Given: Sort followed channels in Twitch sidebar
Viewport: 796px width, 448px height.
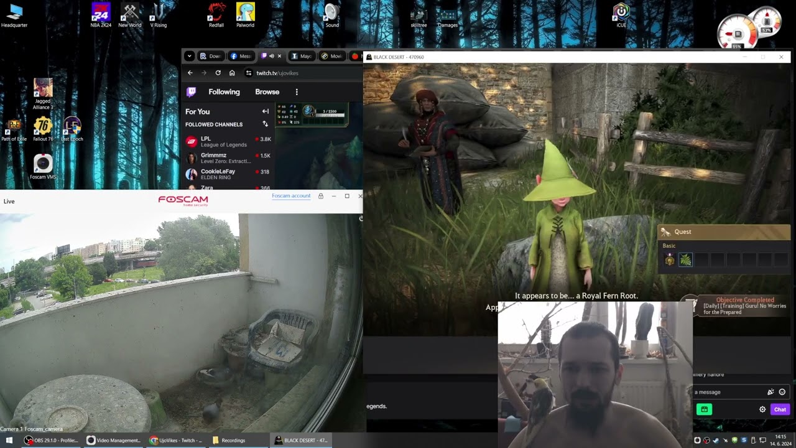Looking at the screenshot, I should pyautogui.click(x=266, y=124).
